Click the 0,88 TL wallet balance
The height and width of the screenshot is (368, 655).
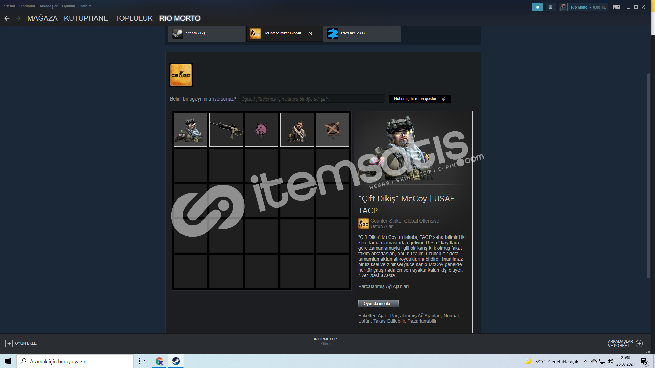599,7
